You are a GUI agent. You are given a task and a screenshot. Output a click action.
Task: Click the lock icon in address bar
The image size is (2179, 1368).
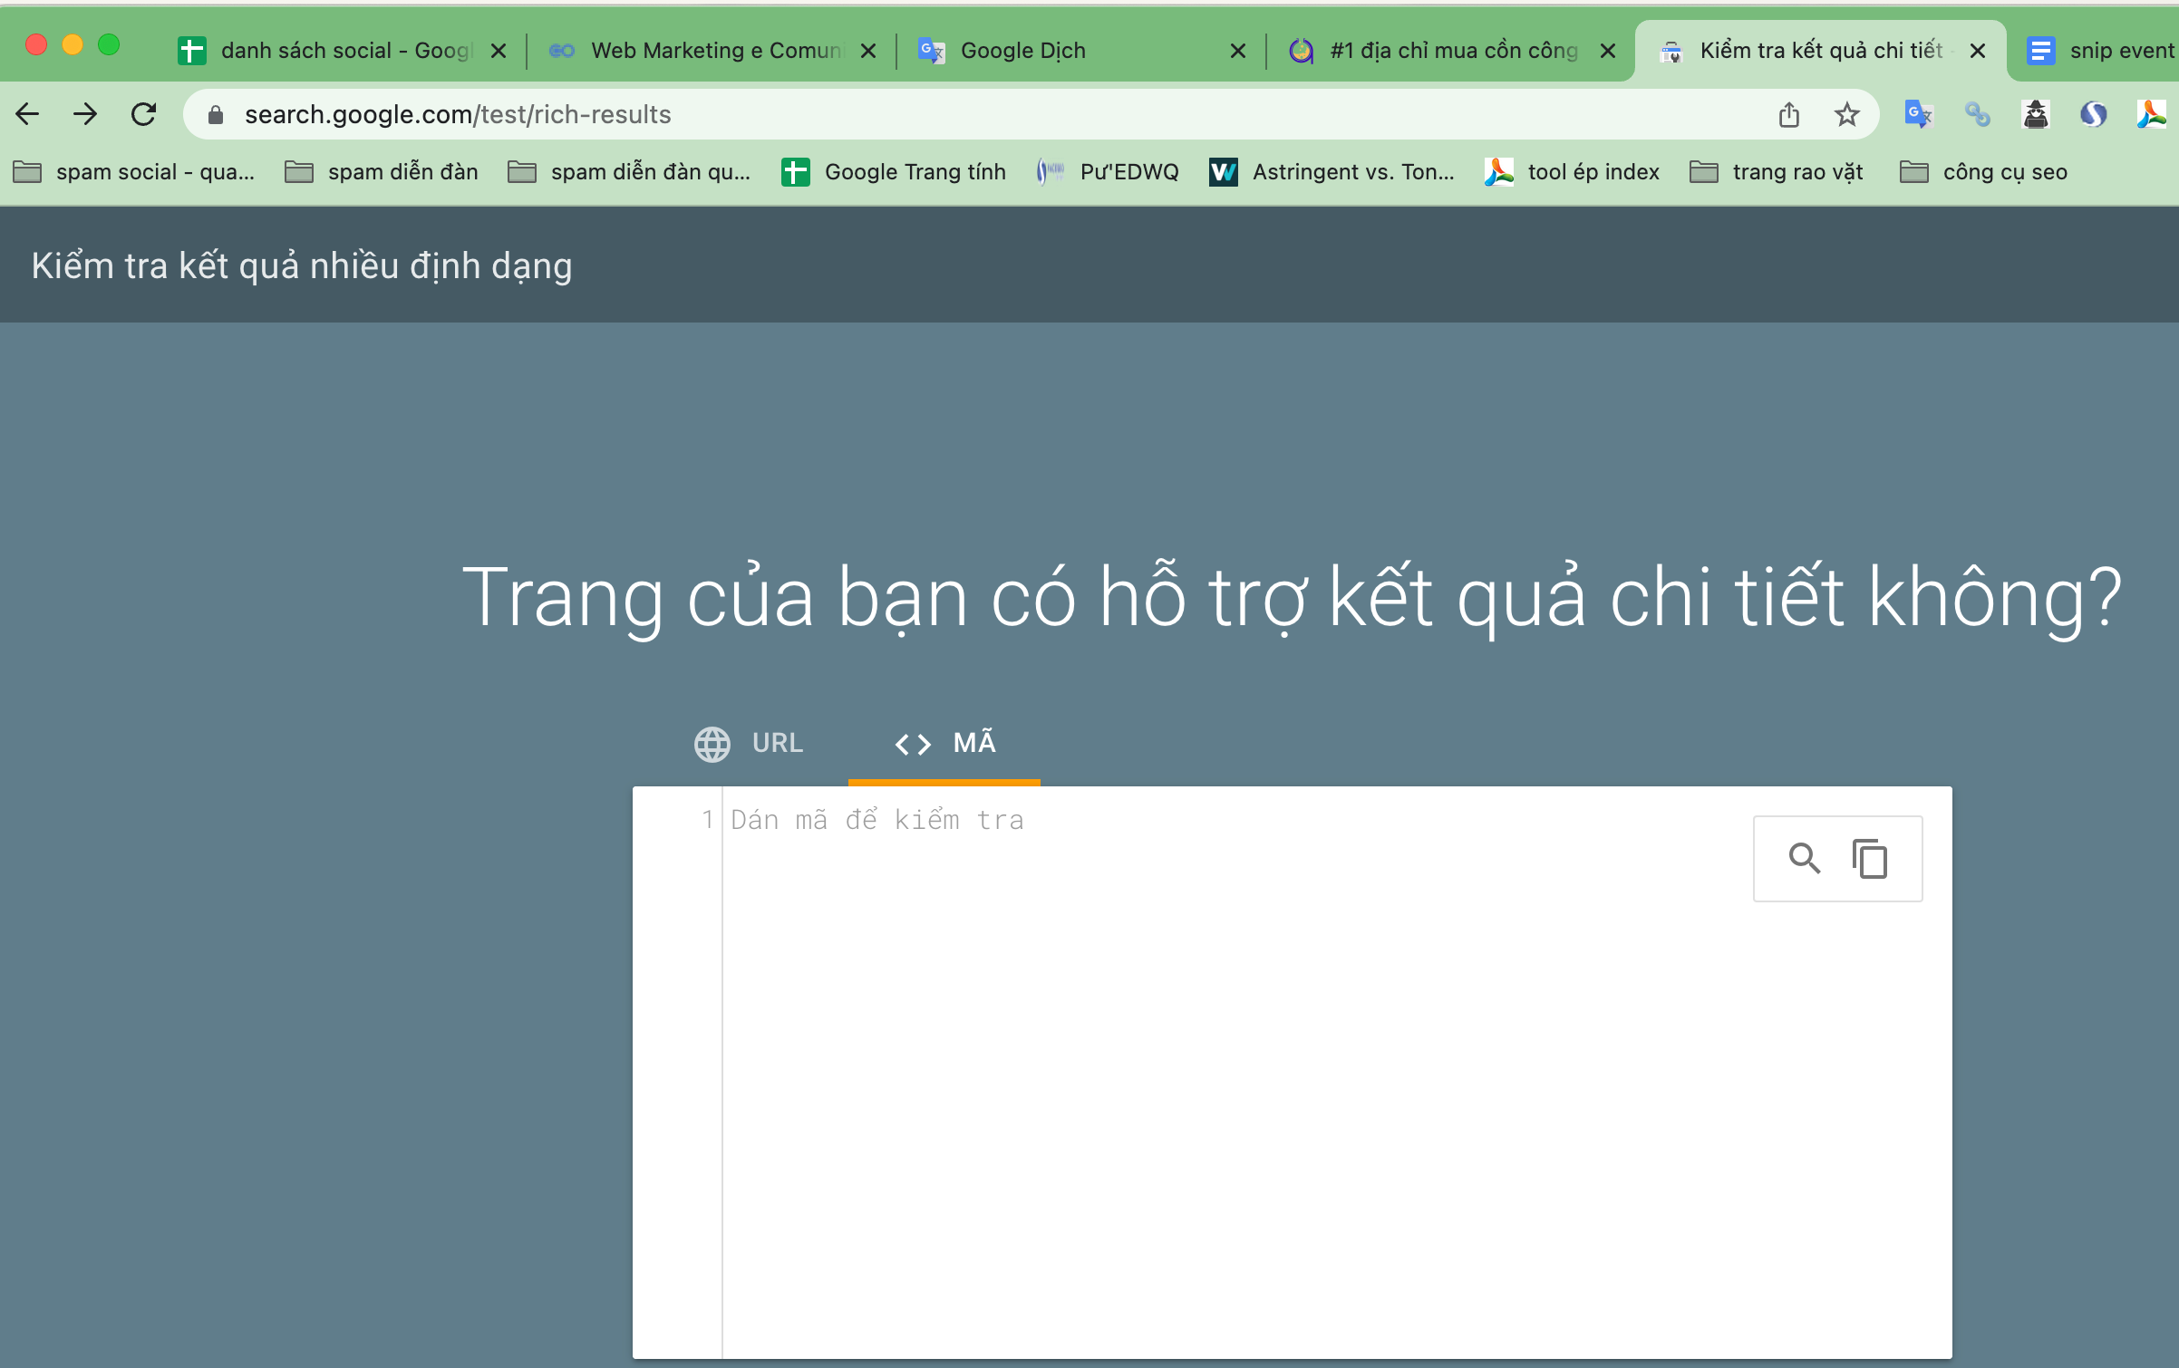[216, 114]
